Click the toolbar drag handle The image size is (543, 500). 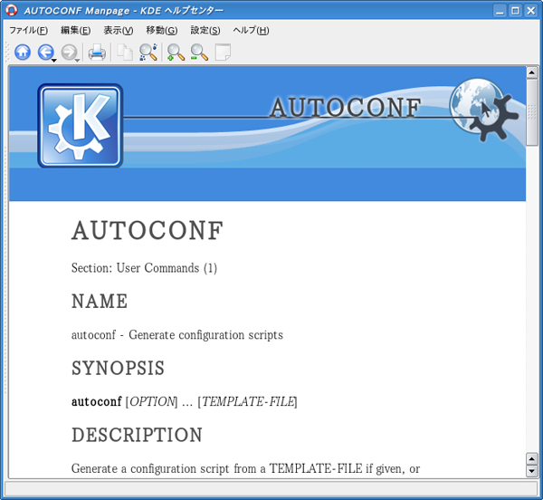(6, 52)
